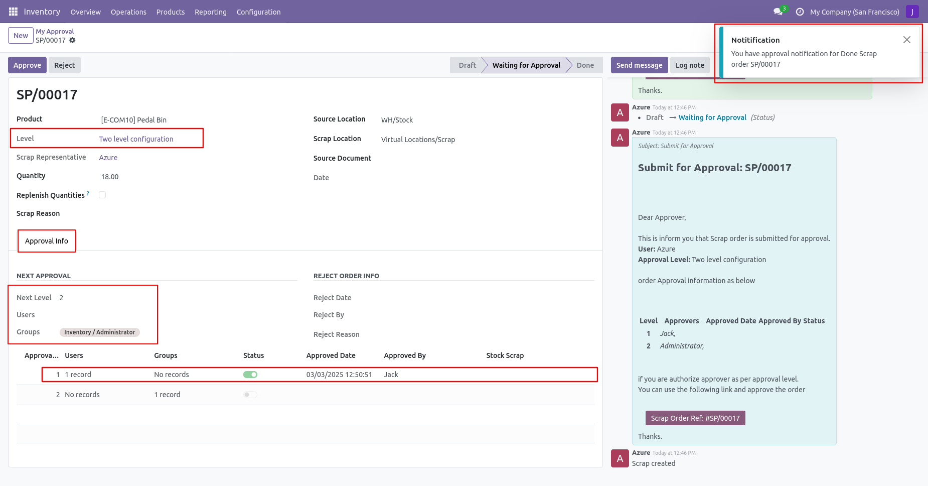Click the user avatar J icon
Viewport: 928px width, 486px height.
(912, 12)
